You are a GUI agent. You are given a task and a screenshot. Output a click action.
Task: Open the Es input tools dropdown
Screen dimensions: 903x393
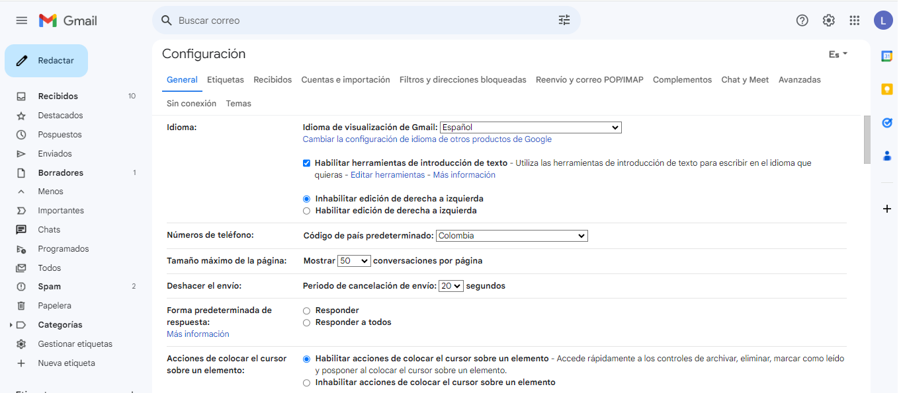click(838, 54)
